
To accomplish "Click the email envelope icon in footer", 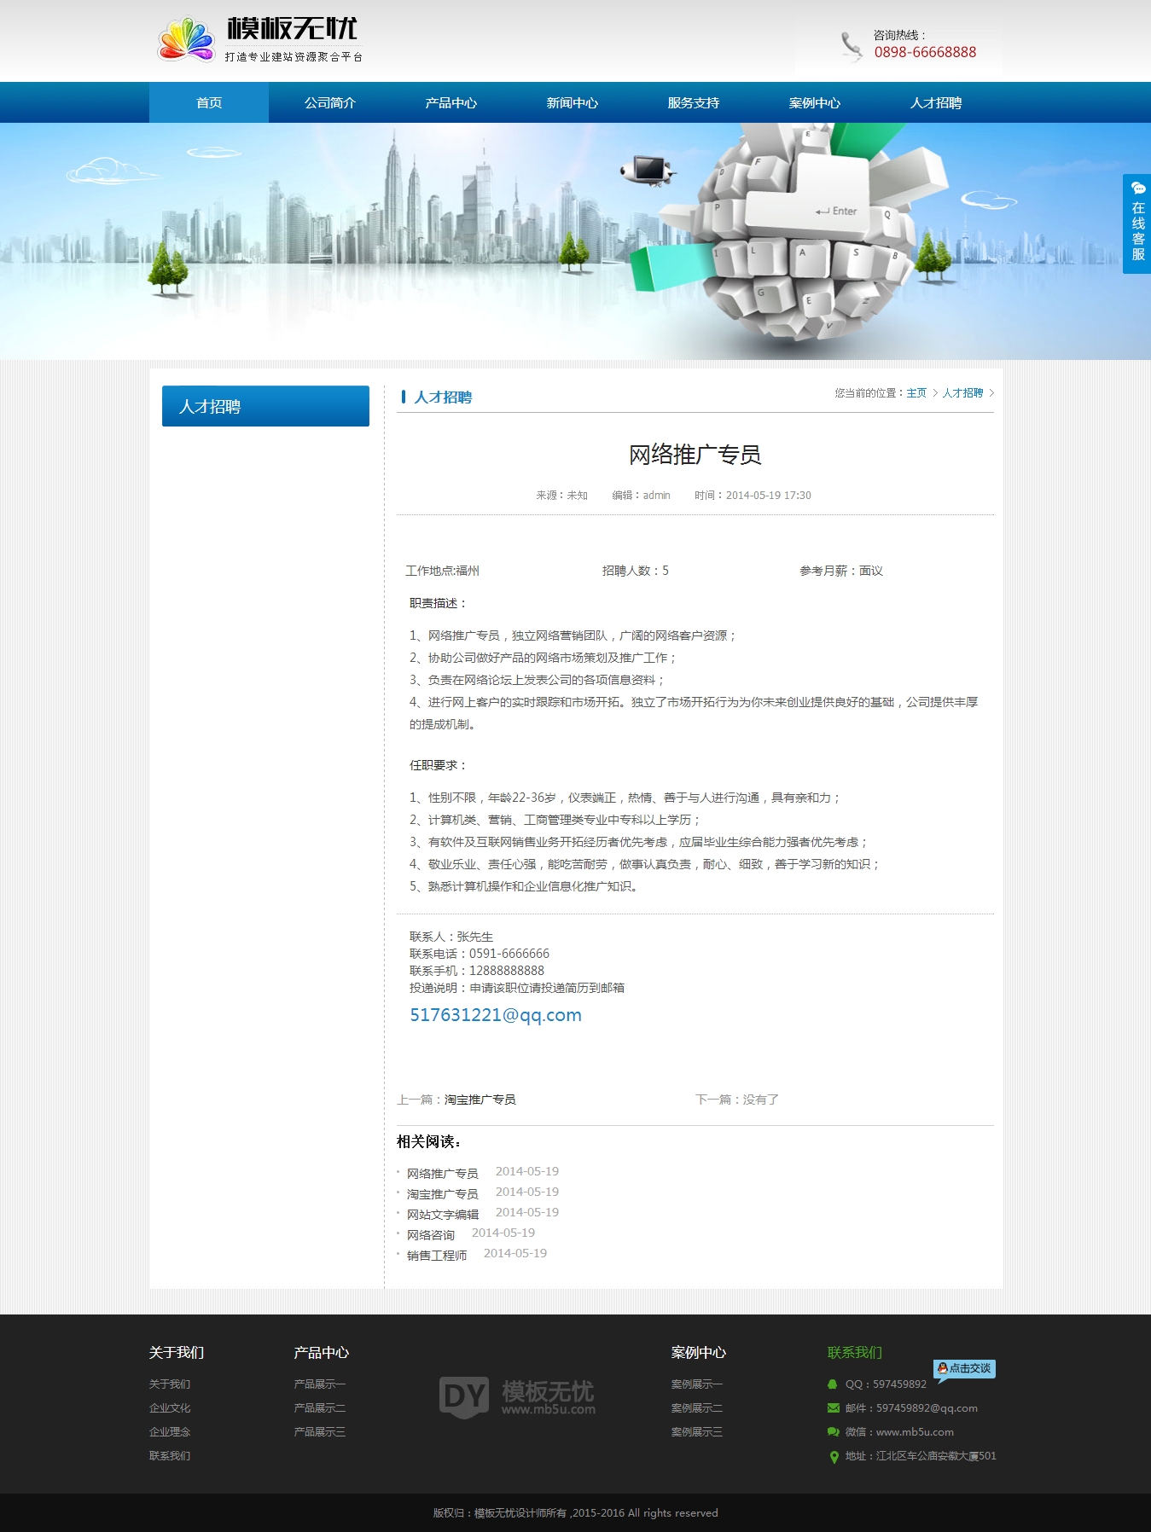I will pyautogui.click(x=833, y=1408).
